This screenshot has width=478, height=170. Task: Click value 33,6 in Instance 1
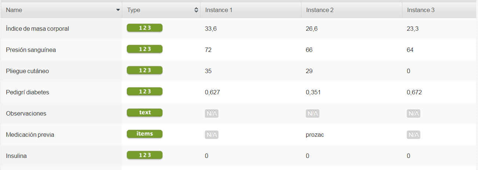211,29
